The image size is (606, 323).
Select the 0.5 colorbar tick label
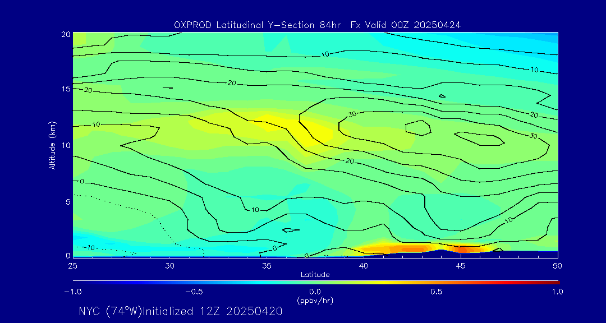coord(436,292)
